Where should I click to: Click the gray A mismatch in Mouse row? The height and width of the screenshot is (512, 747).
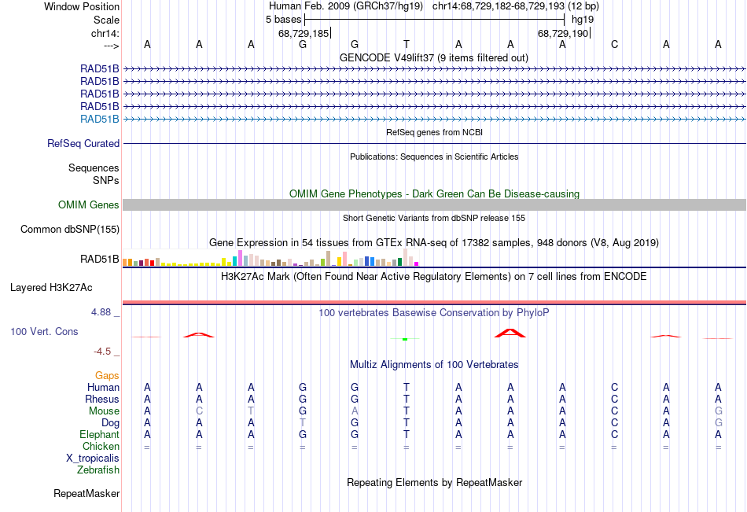[355, 411]
